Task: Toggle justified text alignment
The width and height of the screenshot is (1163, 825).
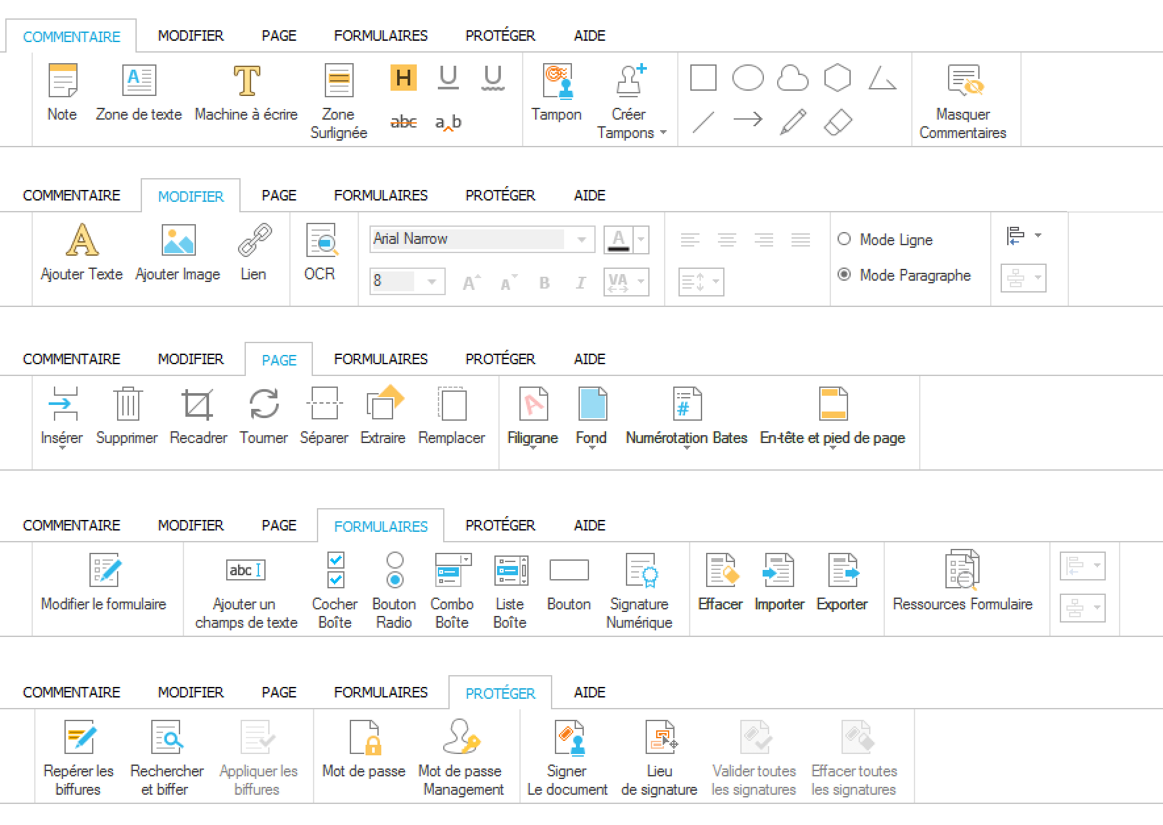Action: tap(801, 240)
